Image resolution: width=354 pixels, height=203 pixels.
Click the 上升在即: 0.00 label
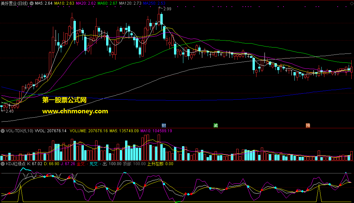[x=160, y=164]
